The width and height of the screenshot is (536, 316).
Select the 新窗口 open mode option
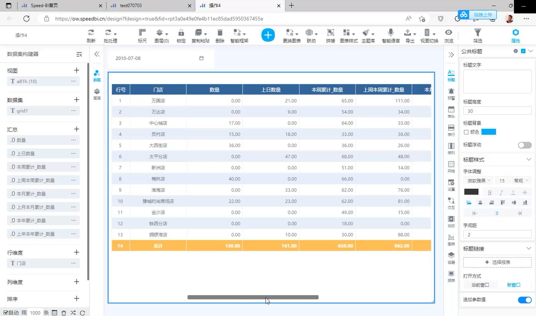pos(513,285)
